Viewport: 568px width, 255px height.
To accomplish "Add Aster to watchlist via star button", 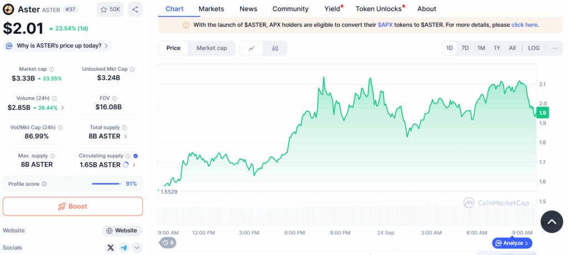I will point(110,9).
